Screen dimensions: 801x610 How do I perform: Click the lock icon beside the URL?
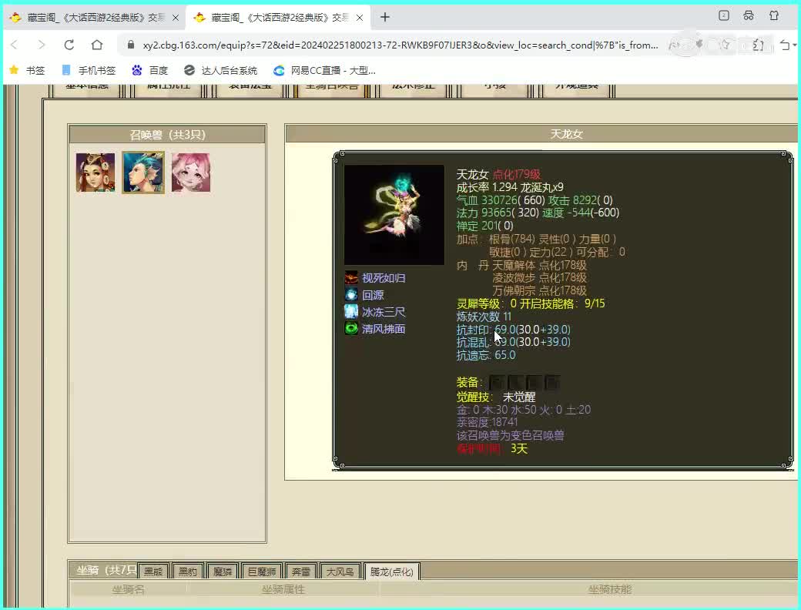click(x=131, y=45)
